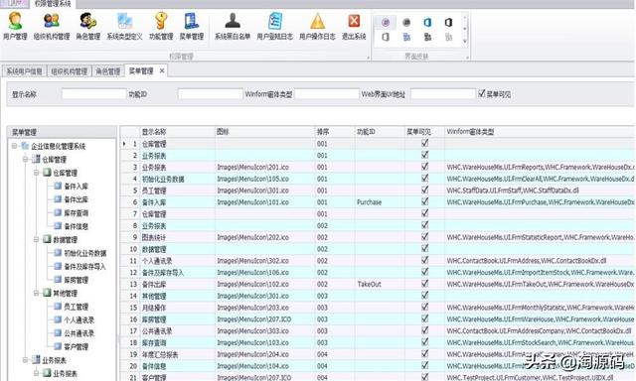This screenshot has width=636, height=381.
Task: Switch to the 系统用户信息 tab
Action: [24, 71]
